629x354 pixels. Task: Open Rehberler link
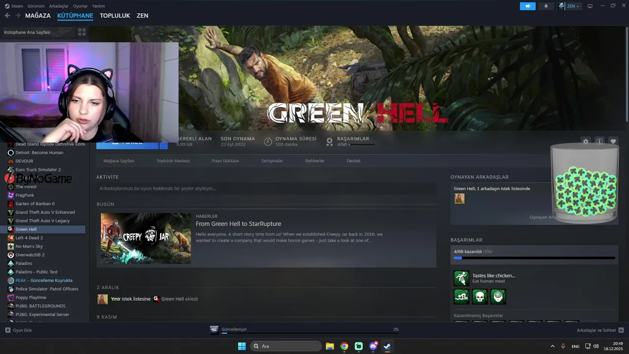[315, 161]
